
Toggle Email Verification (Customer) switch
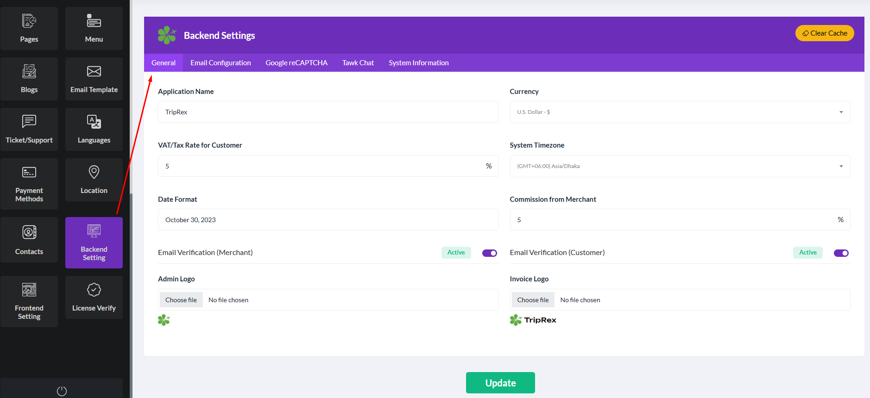coord(841,253)
